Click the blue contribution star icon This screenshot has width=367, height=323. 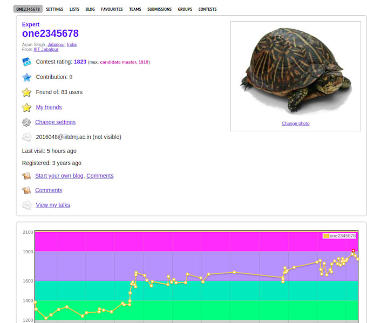26,77
